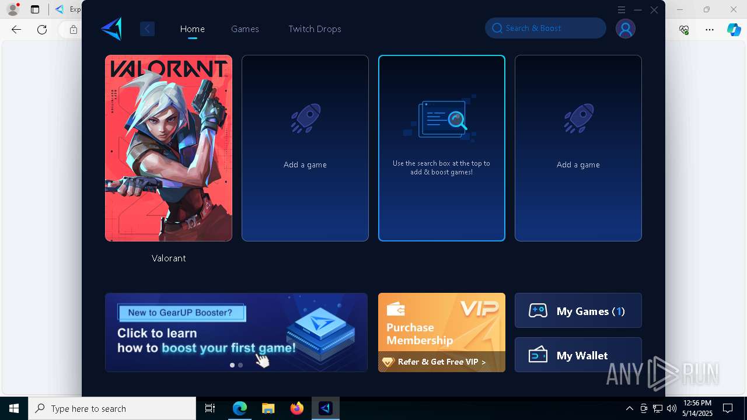Open the Games tab
This screenshot has width=747, height=420.
tap(245, 29)
